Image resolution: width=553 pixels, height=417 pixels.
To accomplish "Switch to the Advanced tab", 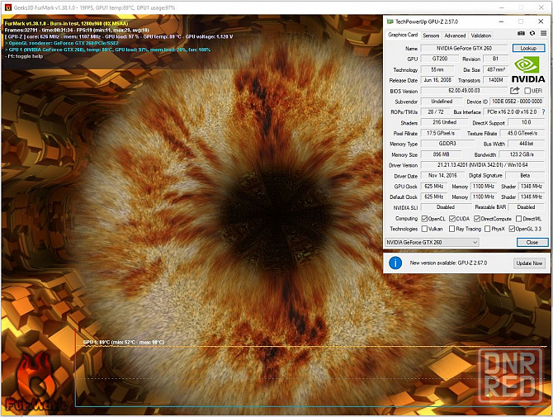I will tap(455, 36).
